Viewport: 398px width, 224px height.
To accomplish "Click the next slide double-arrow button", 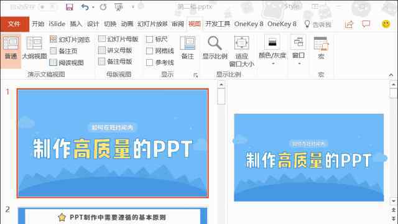I will coord(394,218).
